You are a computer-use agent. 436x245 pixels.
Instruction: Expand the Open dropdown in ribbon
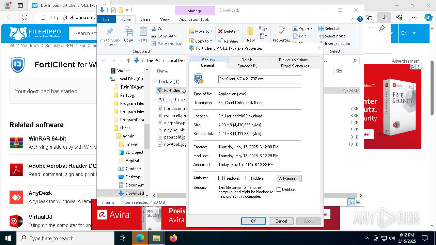[x=311, y=29]
